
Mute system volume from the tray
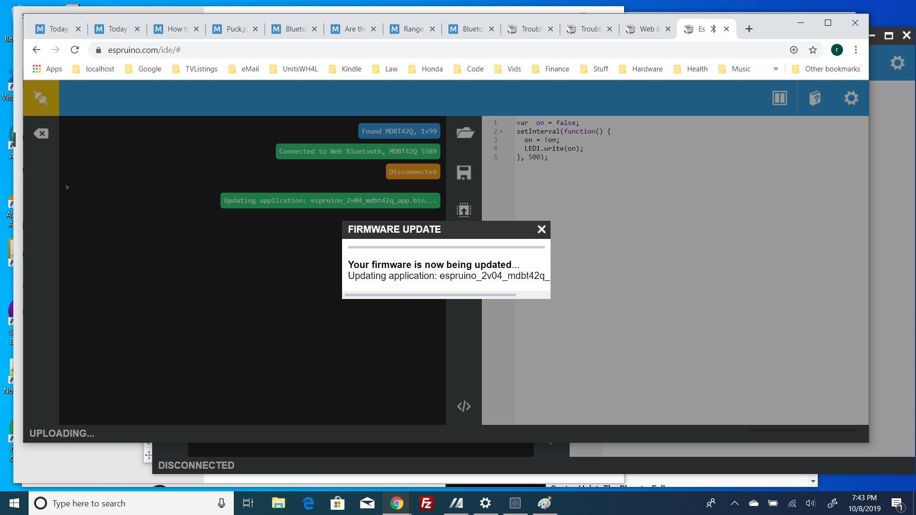point(811,503)
